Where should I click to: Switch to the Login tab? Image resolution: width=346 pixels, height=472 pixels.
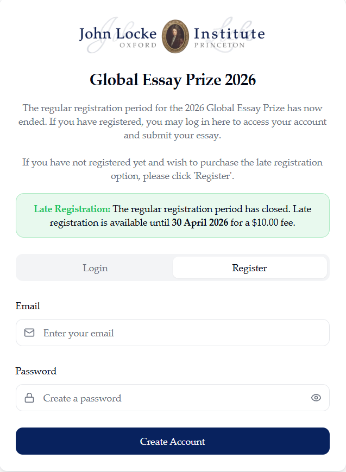point(95,268)
